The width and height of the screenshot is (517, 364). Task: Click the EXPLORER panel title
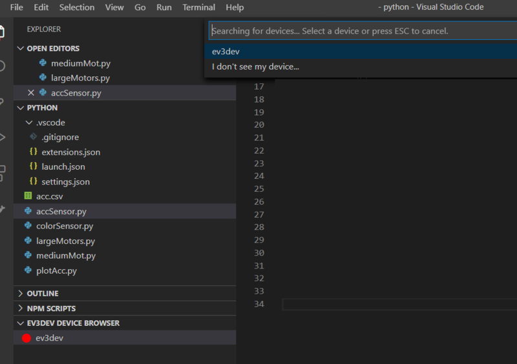click(44, 29)
